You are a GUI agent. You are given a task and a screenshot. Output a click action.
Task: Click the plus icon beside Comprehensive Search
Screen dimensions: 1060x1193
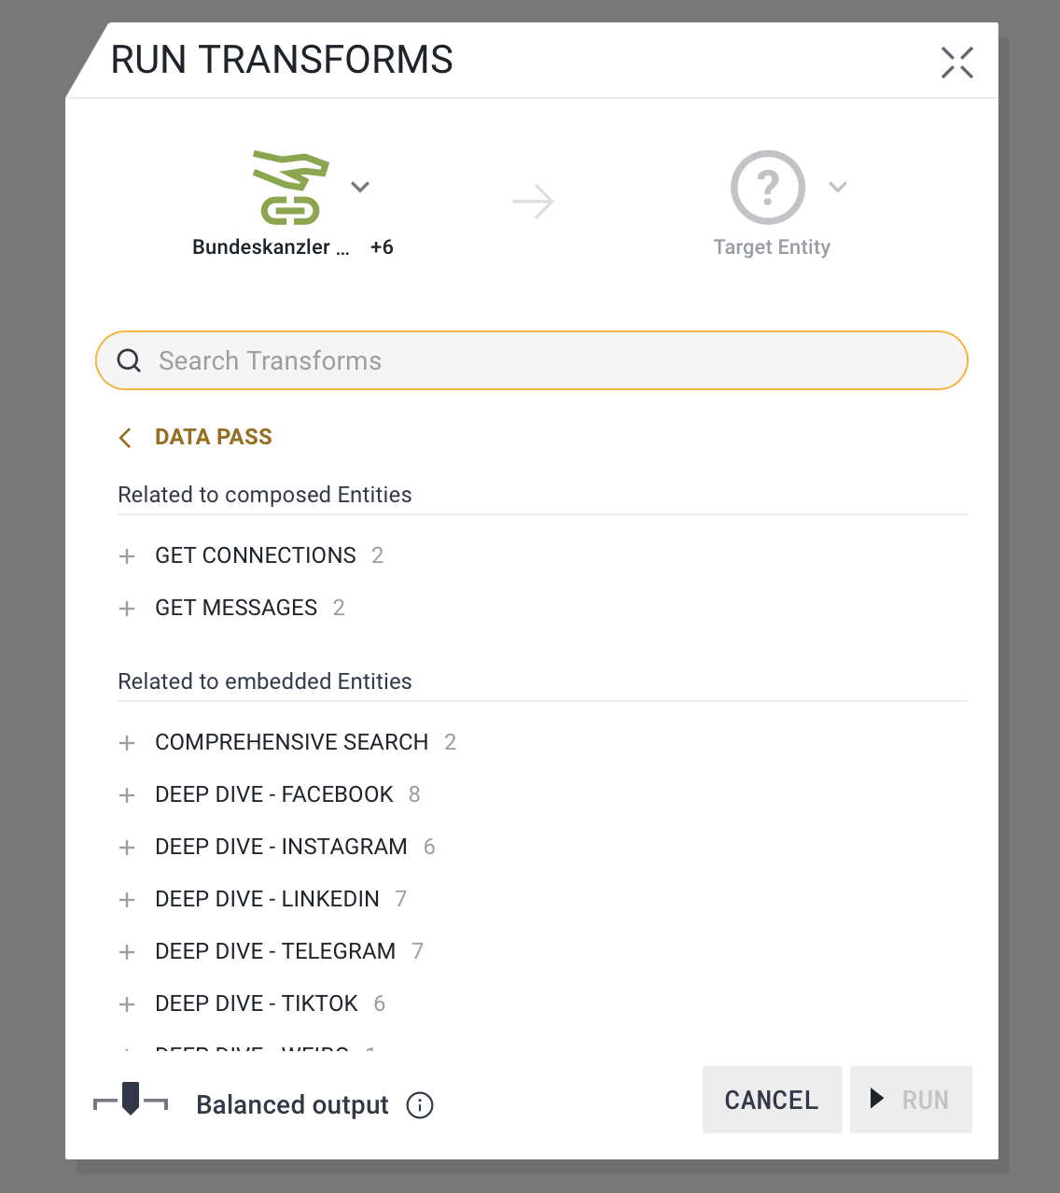128,743
